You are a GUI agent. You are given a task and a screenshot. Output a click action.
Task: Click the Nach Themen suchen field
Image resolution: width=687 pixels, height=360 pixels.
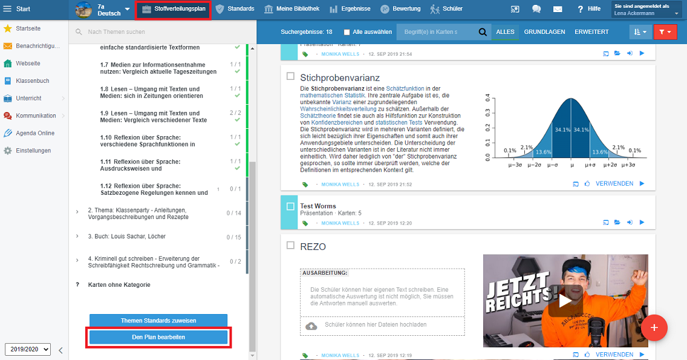click(163, 31)
